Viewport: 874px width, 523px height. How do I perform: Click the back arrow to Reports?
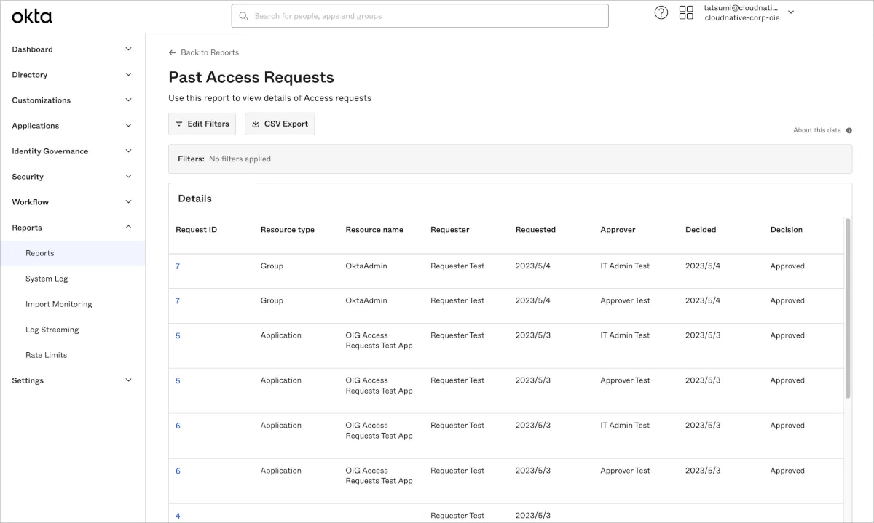pos(172,52)
